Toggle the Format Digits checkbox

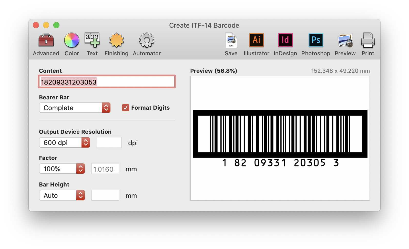[126, 108]
